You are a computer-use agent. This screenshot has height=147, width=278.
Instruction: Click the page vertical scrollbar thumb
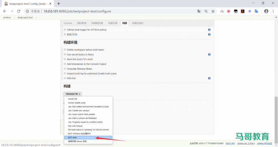click(276, 120)
